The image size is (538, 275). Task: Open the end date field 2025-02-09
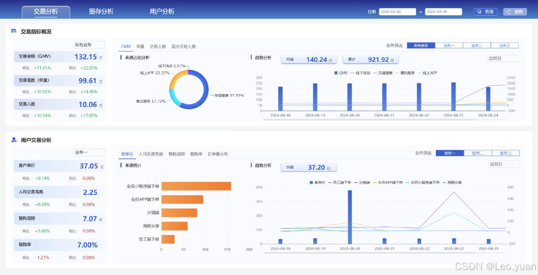point(443,12)
